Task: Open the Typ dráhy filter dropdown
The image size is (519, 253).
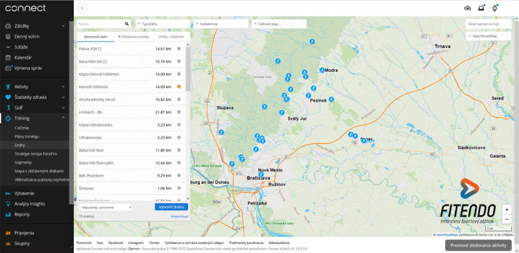Action: [x=163, y=24]
